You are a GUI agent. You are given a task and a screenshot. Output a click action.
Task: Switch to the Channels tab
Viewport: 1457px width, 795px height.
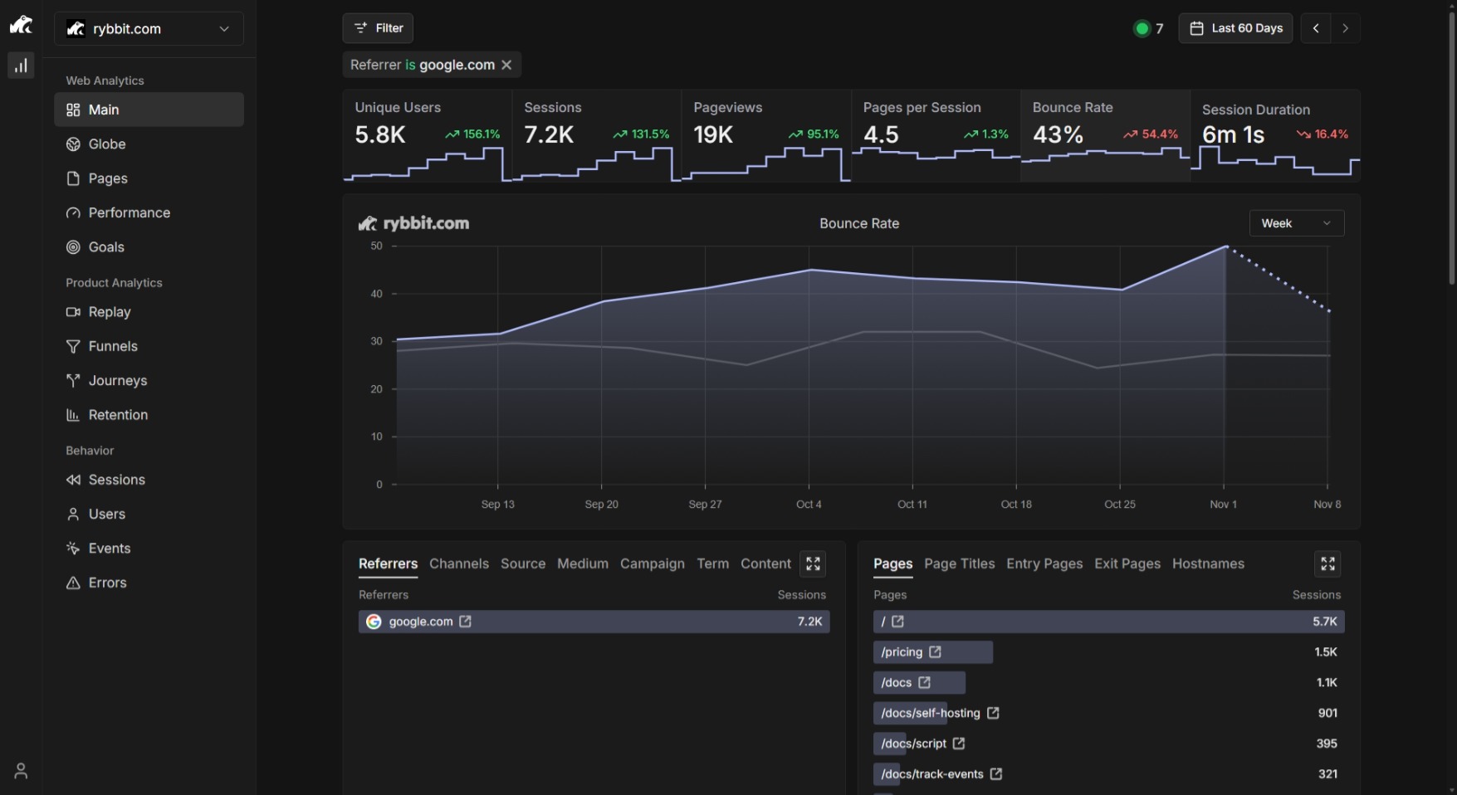click(x=459, y=564)
